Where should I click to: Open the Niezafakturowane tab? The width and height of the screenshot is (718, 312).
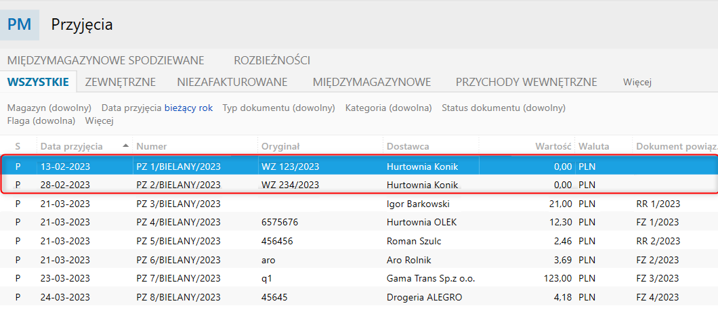tap(232, 83)
